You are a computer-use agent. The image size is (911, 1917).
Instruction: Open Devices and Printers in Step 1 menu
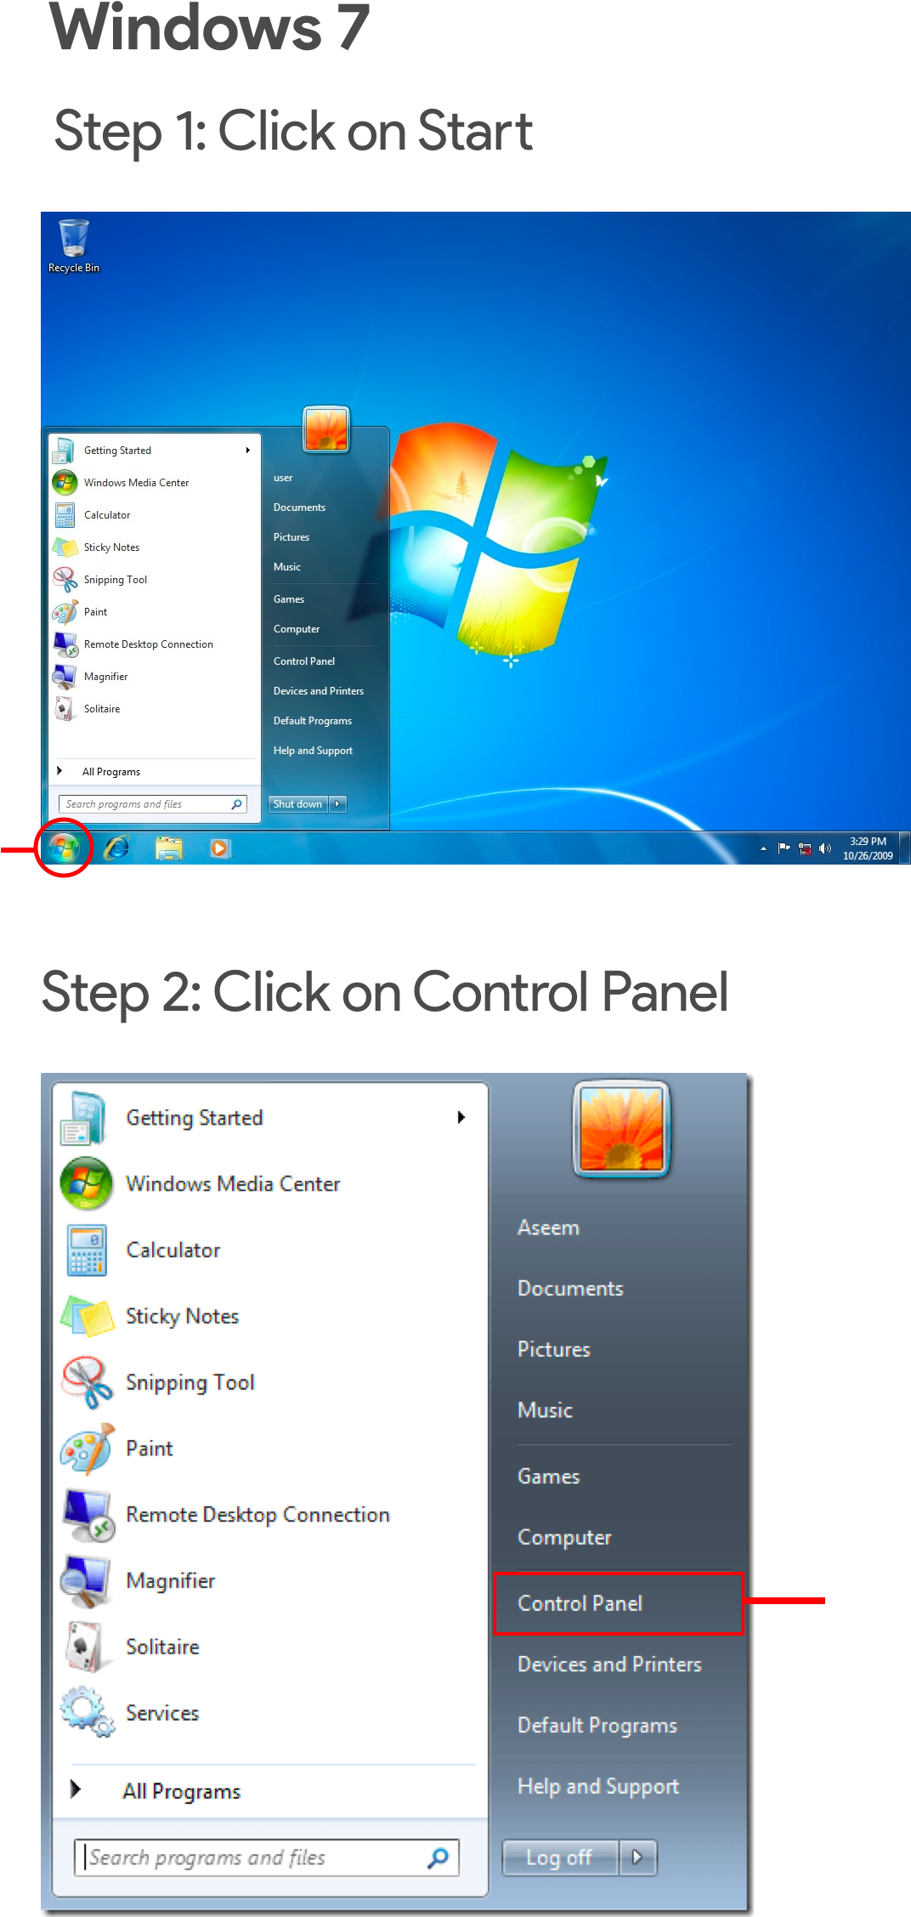point(319,691)
